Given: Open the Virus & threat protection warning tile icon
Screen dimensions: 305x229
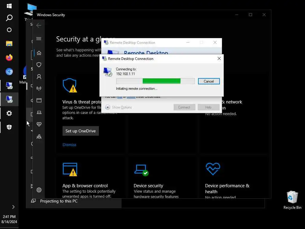Looking at the screenshot, I should [x=70, y=85].
